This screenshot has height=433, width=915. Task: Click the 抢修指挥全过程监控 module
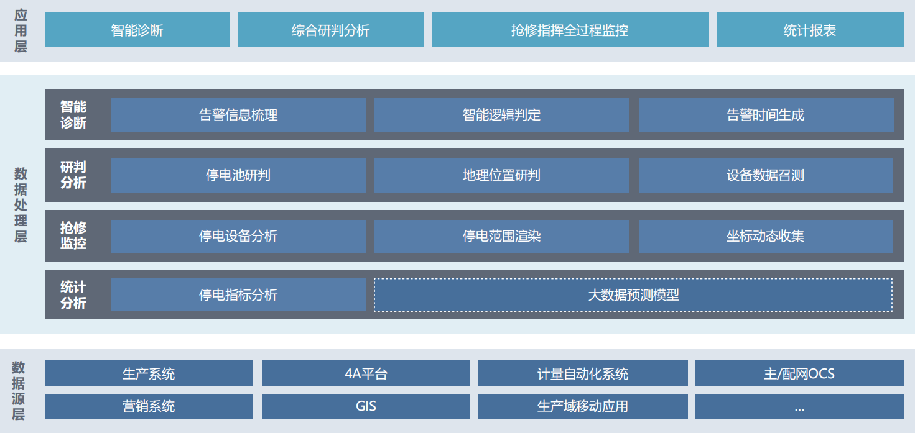[570, 29]
